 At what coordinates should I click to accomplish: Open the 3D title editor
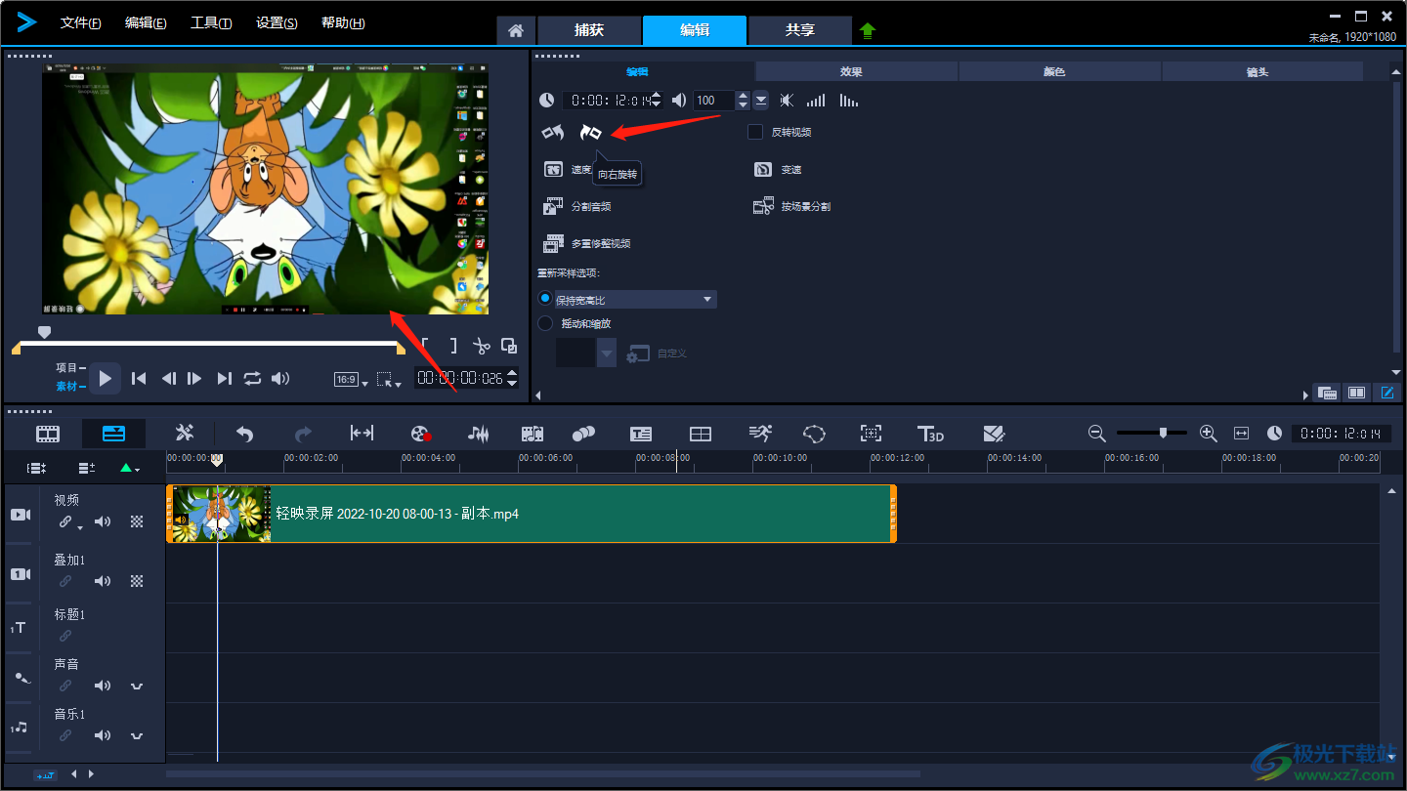point(930,434)
